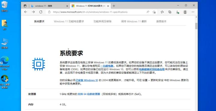
Task: Select the Recycle Bin desktop icon
Action: (x=4, y=6)
